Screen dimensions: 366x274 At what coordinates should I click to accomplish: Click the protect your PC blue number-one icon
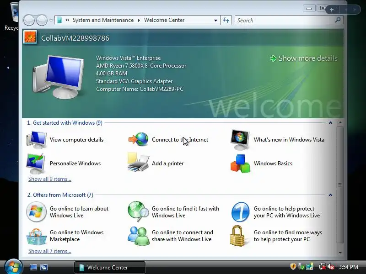coord(240,212)
